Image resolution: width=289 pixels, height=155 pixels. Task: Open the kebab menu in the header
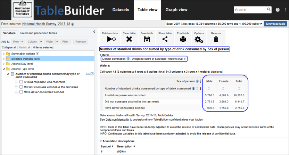pyautogui.click(x=286, y=10)
